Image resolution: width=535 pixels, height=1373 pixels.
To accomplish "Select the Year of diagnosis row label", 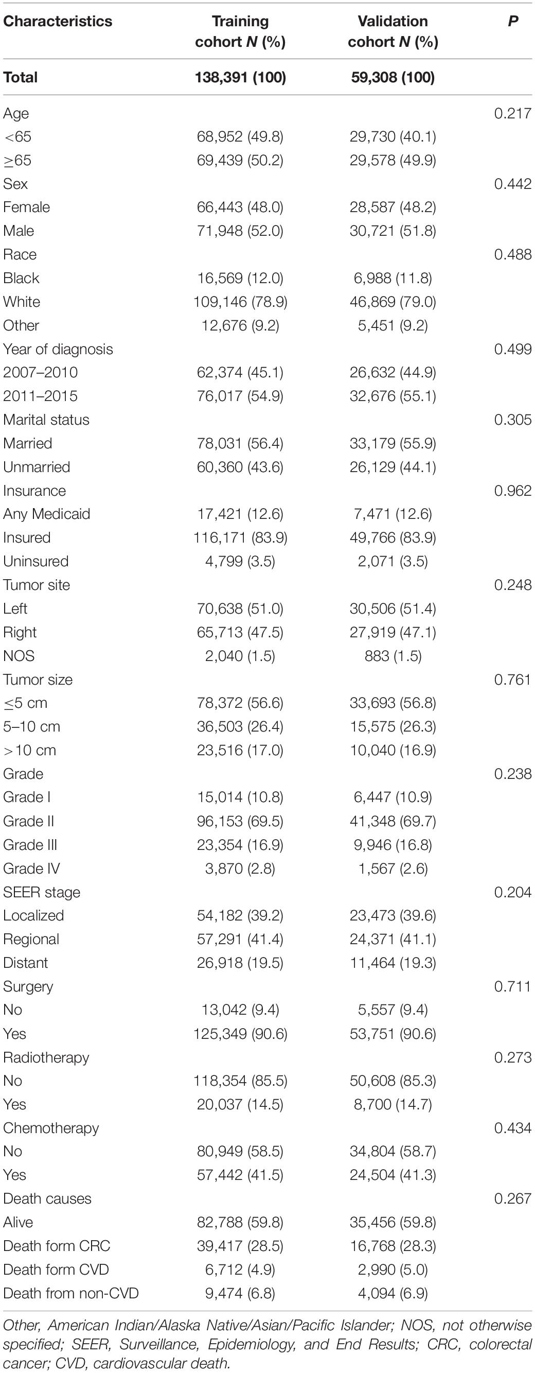I will tap(58, 349).
